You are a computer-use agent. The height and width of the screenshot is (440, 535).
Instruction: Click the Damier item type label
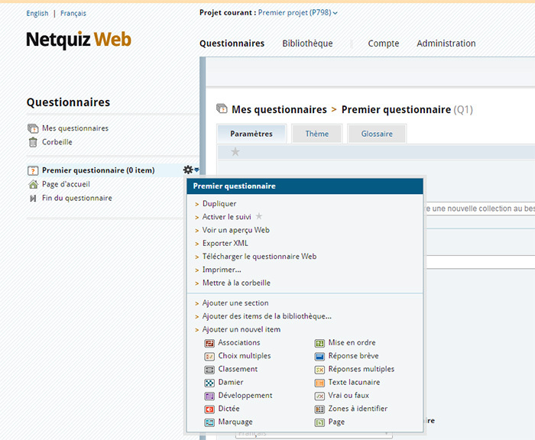tap(231, 383)
